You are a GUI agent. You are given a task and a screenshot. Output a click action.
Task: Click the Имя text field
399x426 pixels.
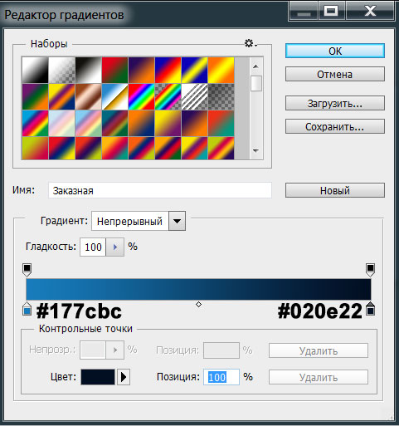click(x=160, y=190)
